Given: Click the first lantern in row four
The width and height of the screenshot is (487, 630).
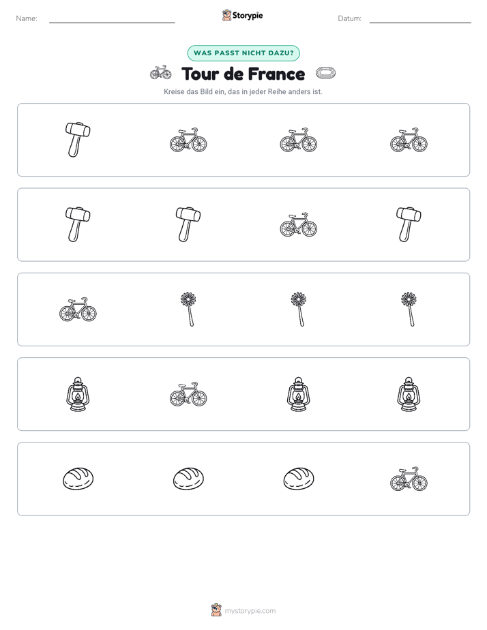Looking at the screenshot, I should click(78, 394).
